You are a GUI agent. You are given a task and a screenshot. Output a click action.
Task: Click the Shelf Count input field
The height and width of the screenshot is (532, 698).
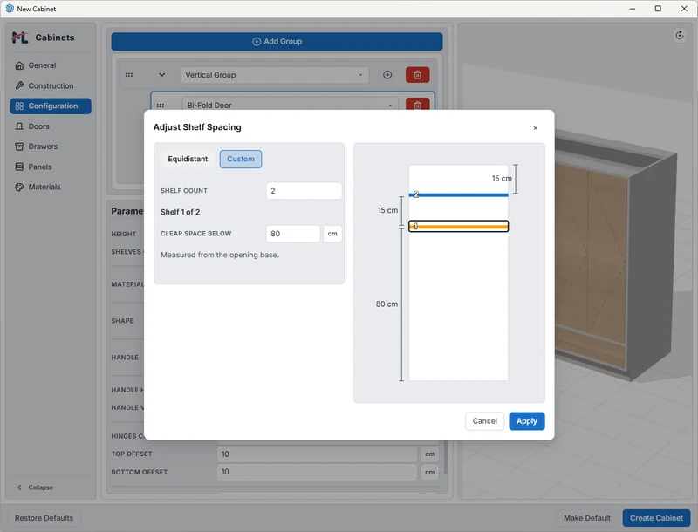pos(304,191)
